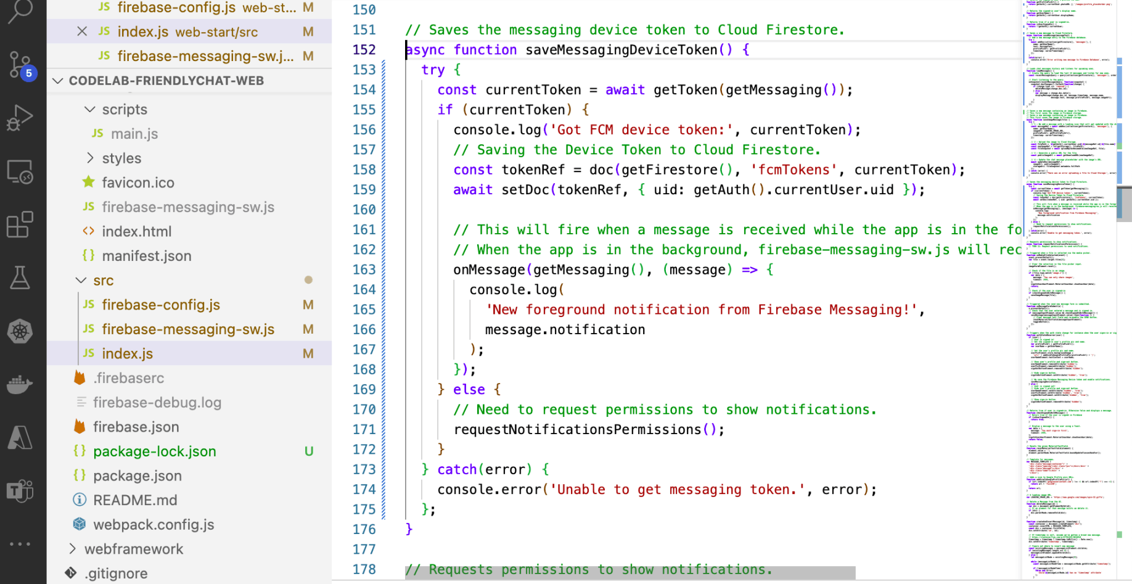Open firebase-config.js in src folder
Image resolution: width=1132 pixels, height=584 pixels.
pos(161,305)
